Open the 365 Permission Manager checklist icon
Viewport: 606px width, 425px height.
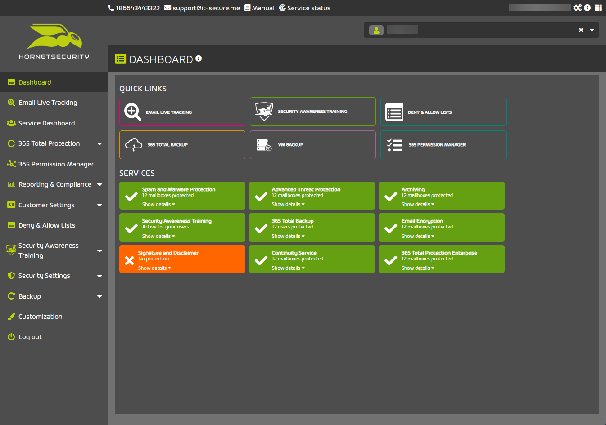pyautogui.click(x=395, y=145)
